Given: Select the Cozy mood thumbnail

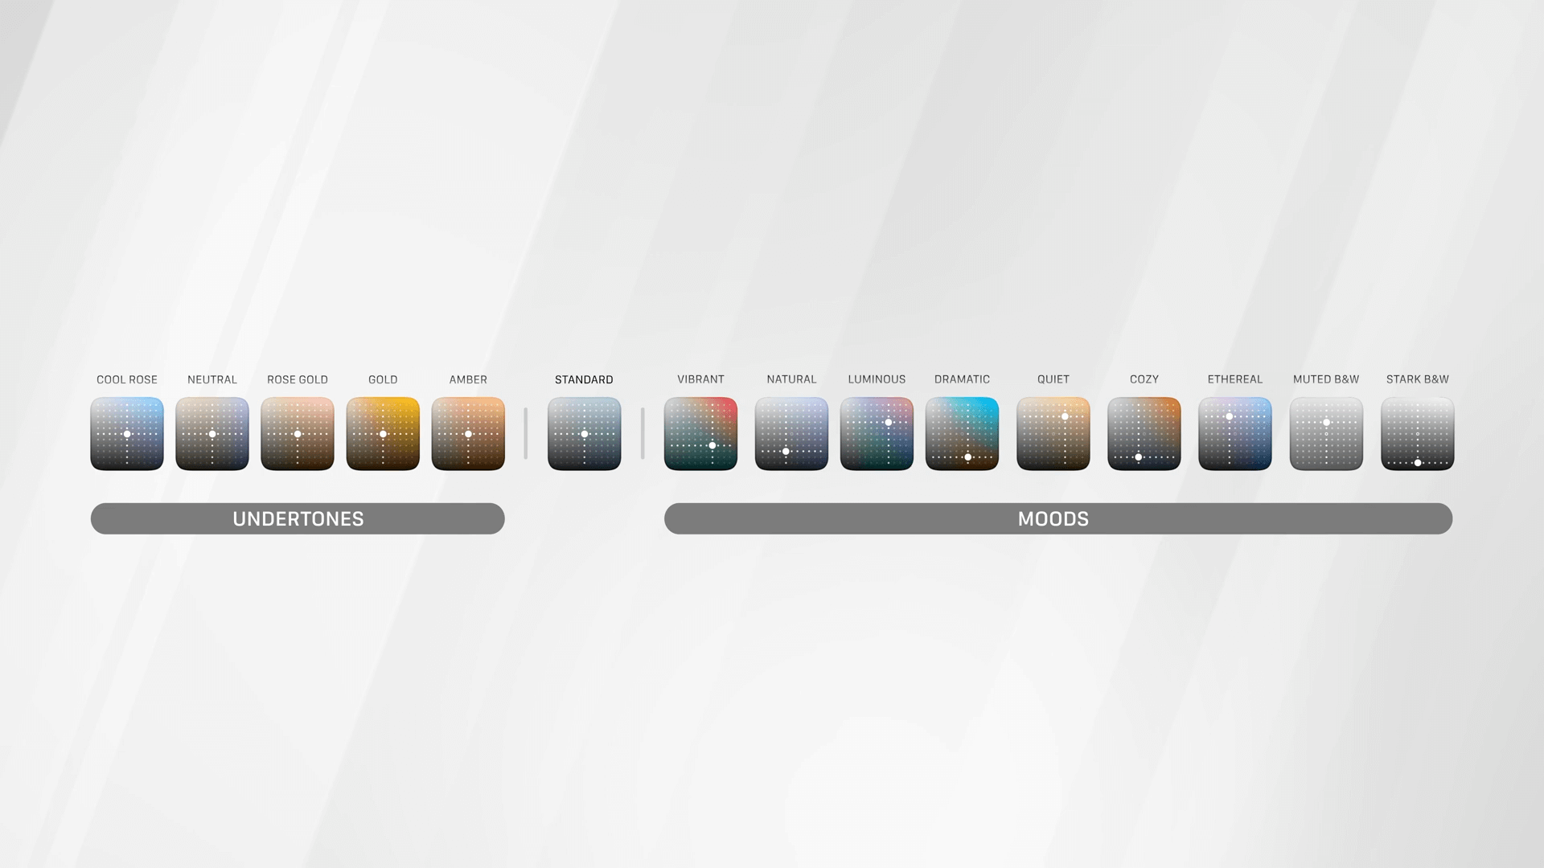Looking at the screenshot, I should pyautogui.click(x=1144, y=433).
